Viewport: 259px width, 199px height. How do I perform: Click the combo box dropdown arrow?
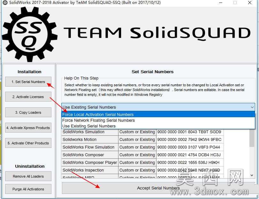[252, 107]
